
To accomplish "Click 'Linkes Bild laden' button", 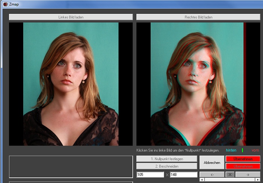I will [x=71, y=17].
